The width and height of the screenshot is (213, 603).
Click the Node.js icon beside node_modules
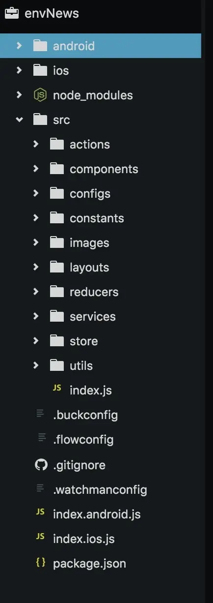tap(40, 95)
